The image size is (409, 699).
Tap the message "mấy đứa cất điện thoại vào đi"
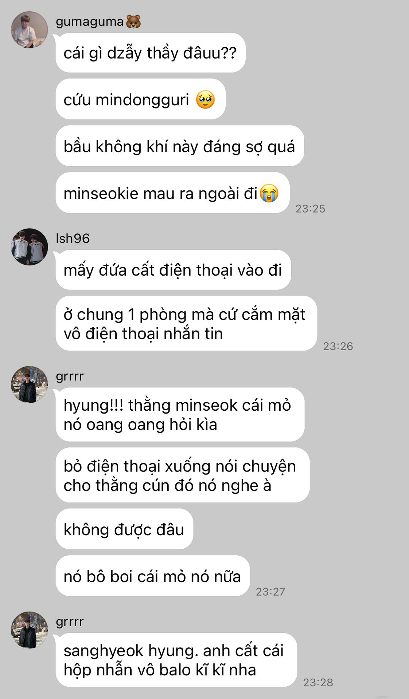point(173,270)
